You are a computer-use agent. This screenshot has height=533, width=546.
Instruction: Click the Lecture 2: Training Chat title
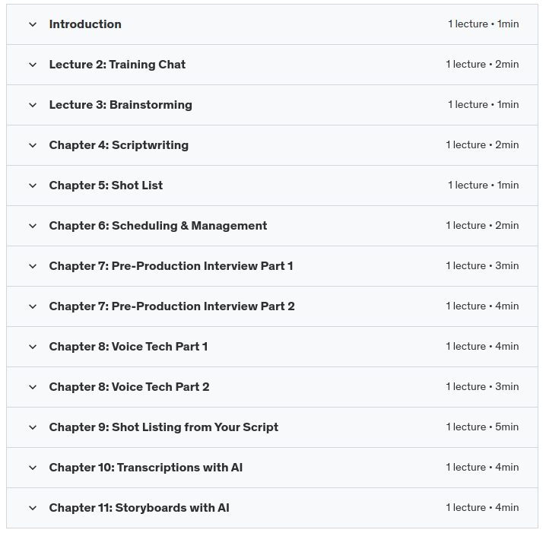117,65
